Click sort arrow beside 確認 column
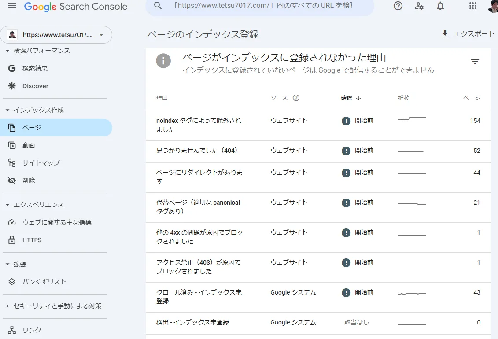The height and width of the screenshot is (339, 498). (358, 98)
